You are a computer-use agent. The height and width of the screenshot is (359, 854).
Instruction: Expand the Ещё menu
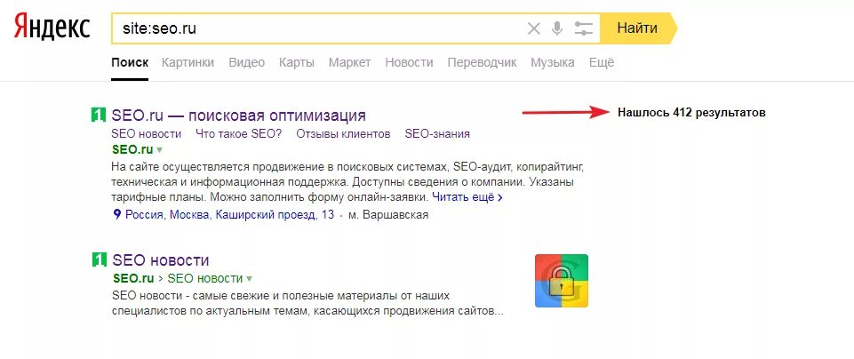pos(602,63)
